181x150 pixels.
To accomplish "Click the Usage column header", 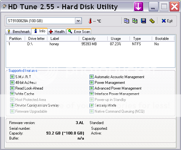I will (x=119, y=39).
